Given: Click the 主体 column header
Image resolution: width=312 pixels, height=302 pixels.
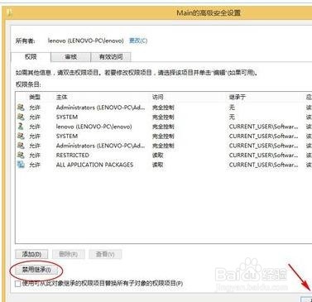Looking at the screenshot, I should [x=61, y=97].
